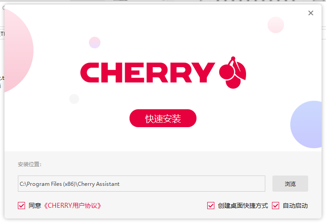
Task: Click the 安装位置 label
Action: pos(29,164)
